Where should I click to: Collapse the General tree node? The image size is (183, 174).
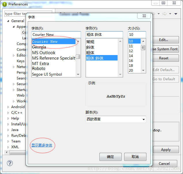point(8,21)
